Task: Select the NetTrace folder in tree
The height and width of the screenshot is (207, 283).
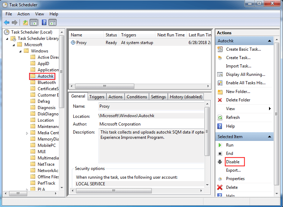Action: [46, 164]
